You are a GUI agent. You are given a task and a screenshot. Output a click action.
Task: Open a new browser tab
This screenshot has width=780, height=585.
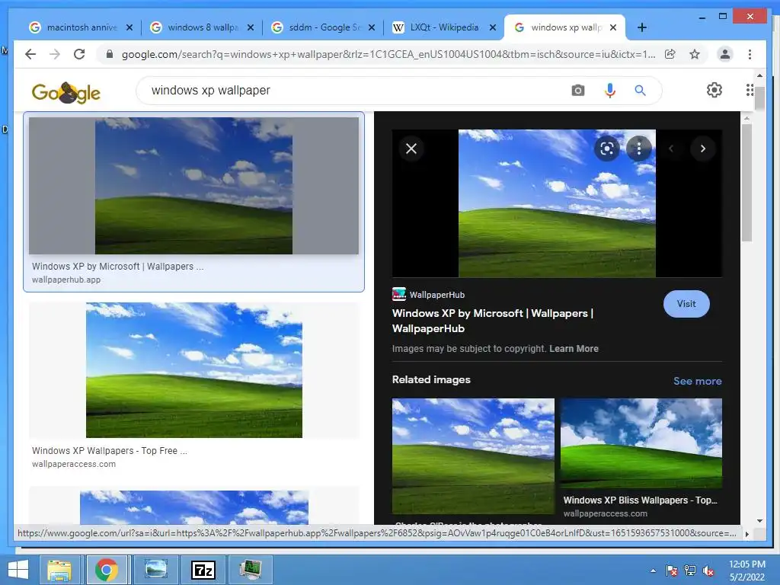[642, 27]
